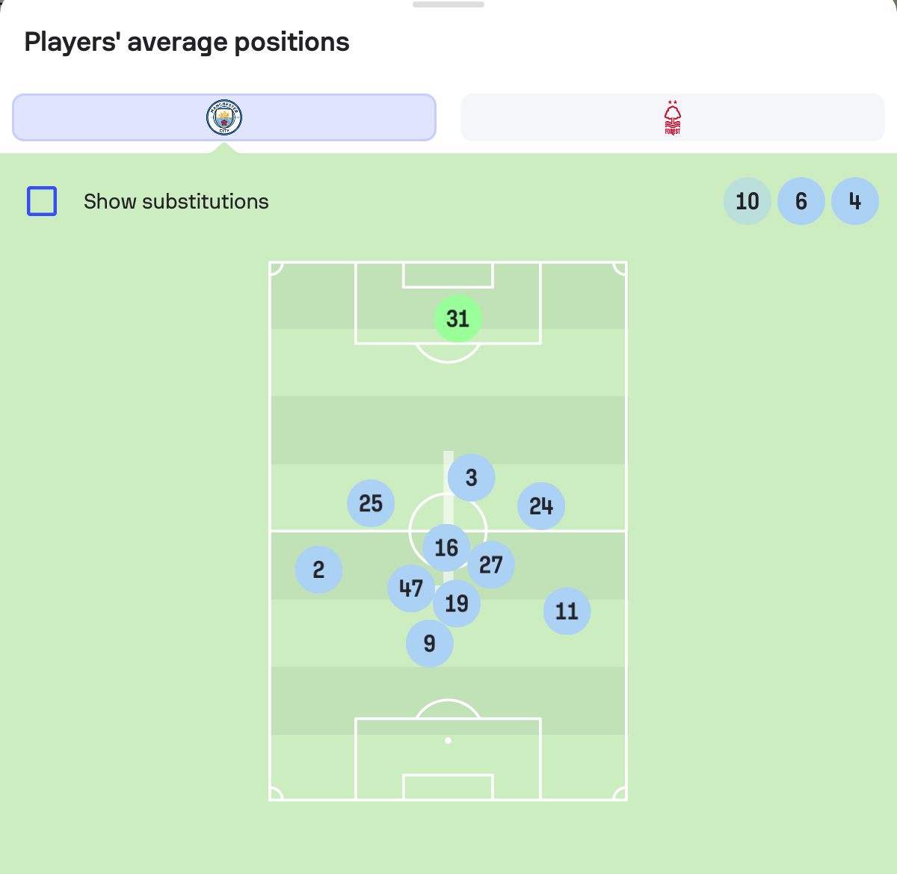The image size is (897, 874).
Task: Open player 16 in center circle
Action: click(446, 547)
